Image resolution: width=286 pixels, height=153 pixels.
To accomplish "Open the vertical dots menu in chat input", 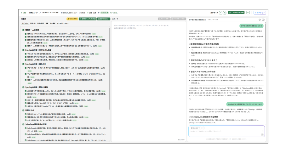I will (x=263, y=131).
